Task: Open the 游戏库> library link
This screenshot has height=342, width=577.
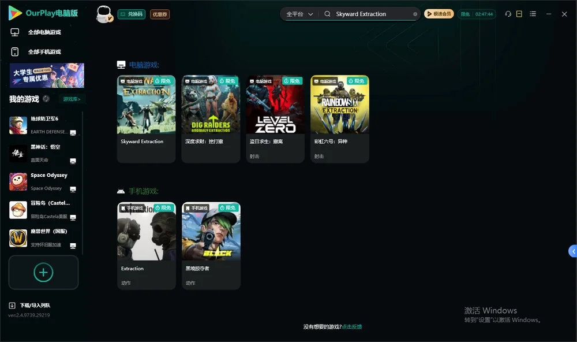Action: coord(72,99)
